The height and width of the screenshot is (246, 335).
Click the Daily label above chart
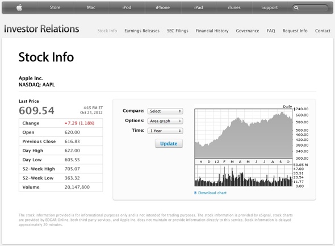coord(287,106)
